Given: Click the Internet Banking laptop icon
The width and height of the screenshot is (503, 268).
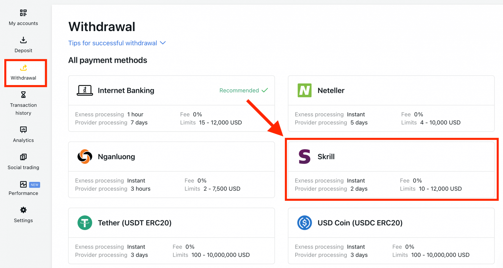Looking at the screenshot, I should [84, 90].
